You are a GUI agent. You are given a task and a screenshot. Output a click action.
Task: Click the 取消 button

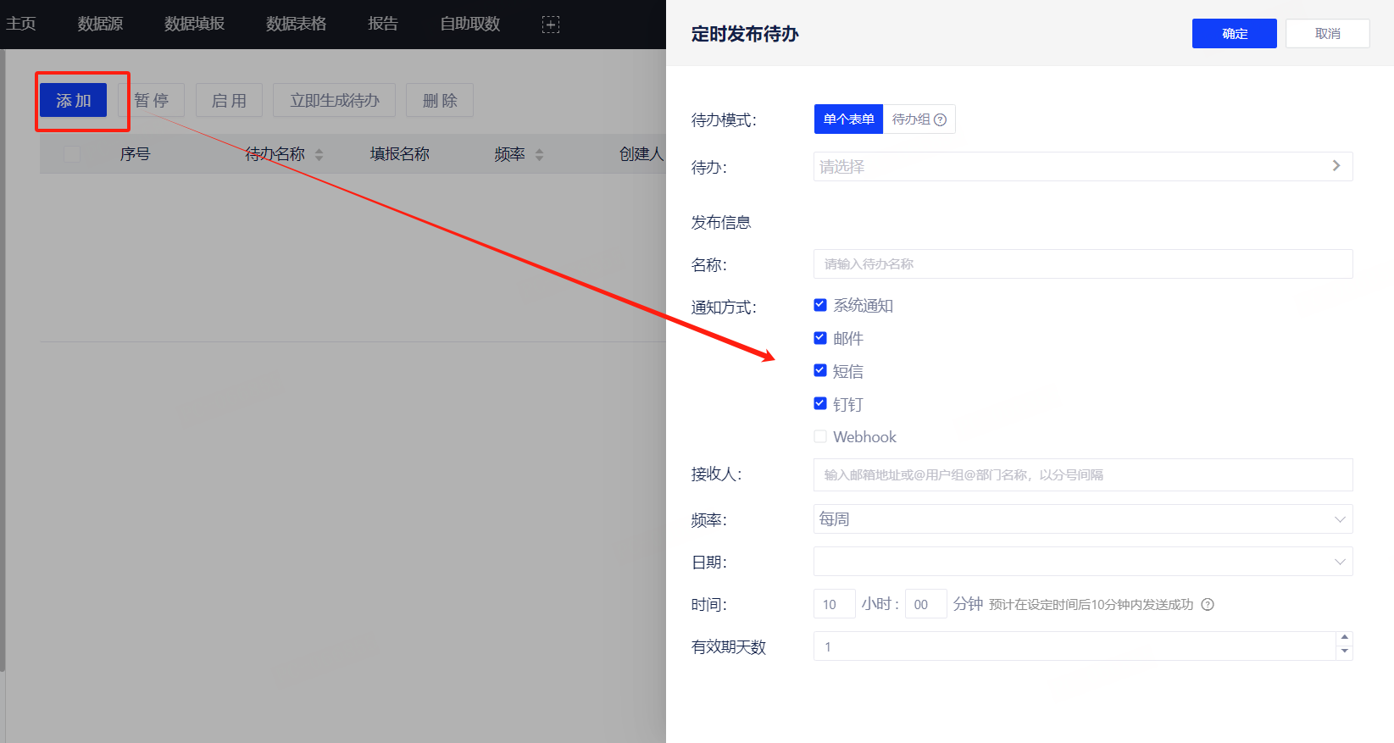point(1327,34)
